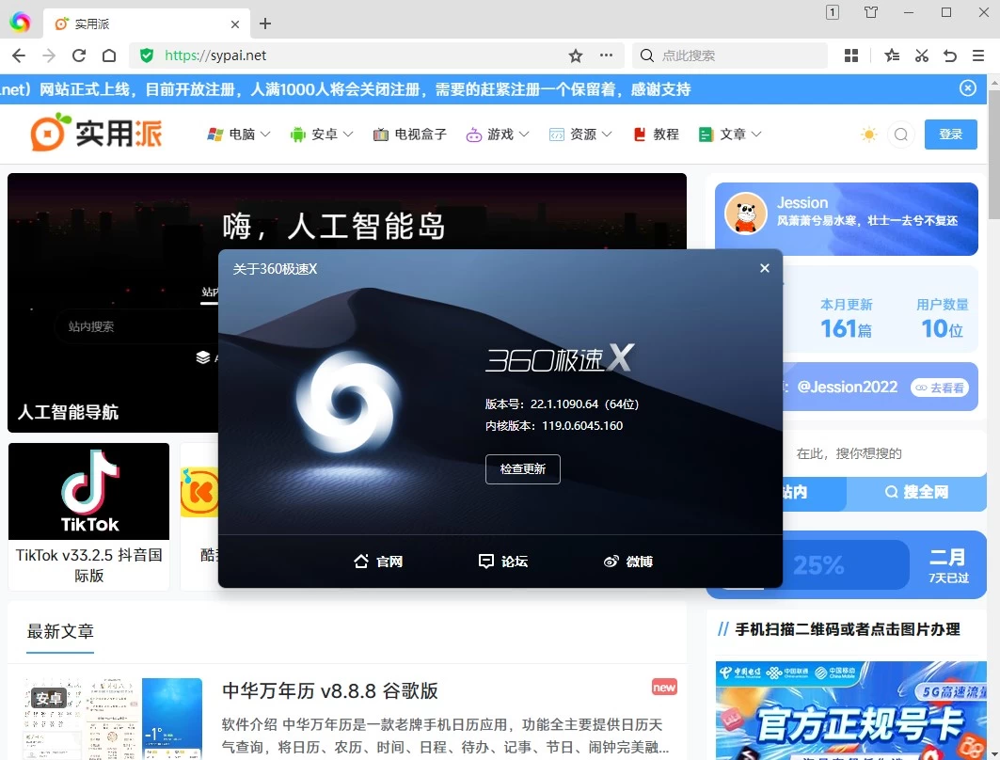The width and height of the screenshot is (1000, 760).
Task: Open the browser hamburger main menu
Action: [978, 55]
